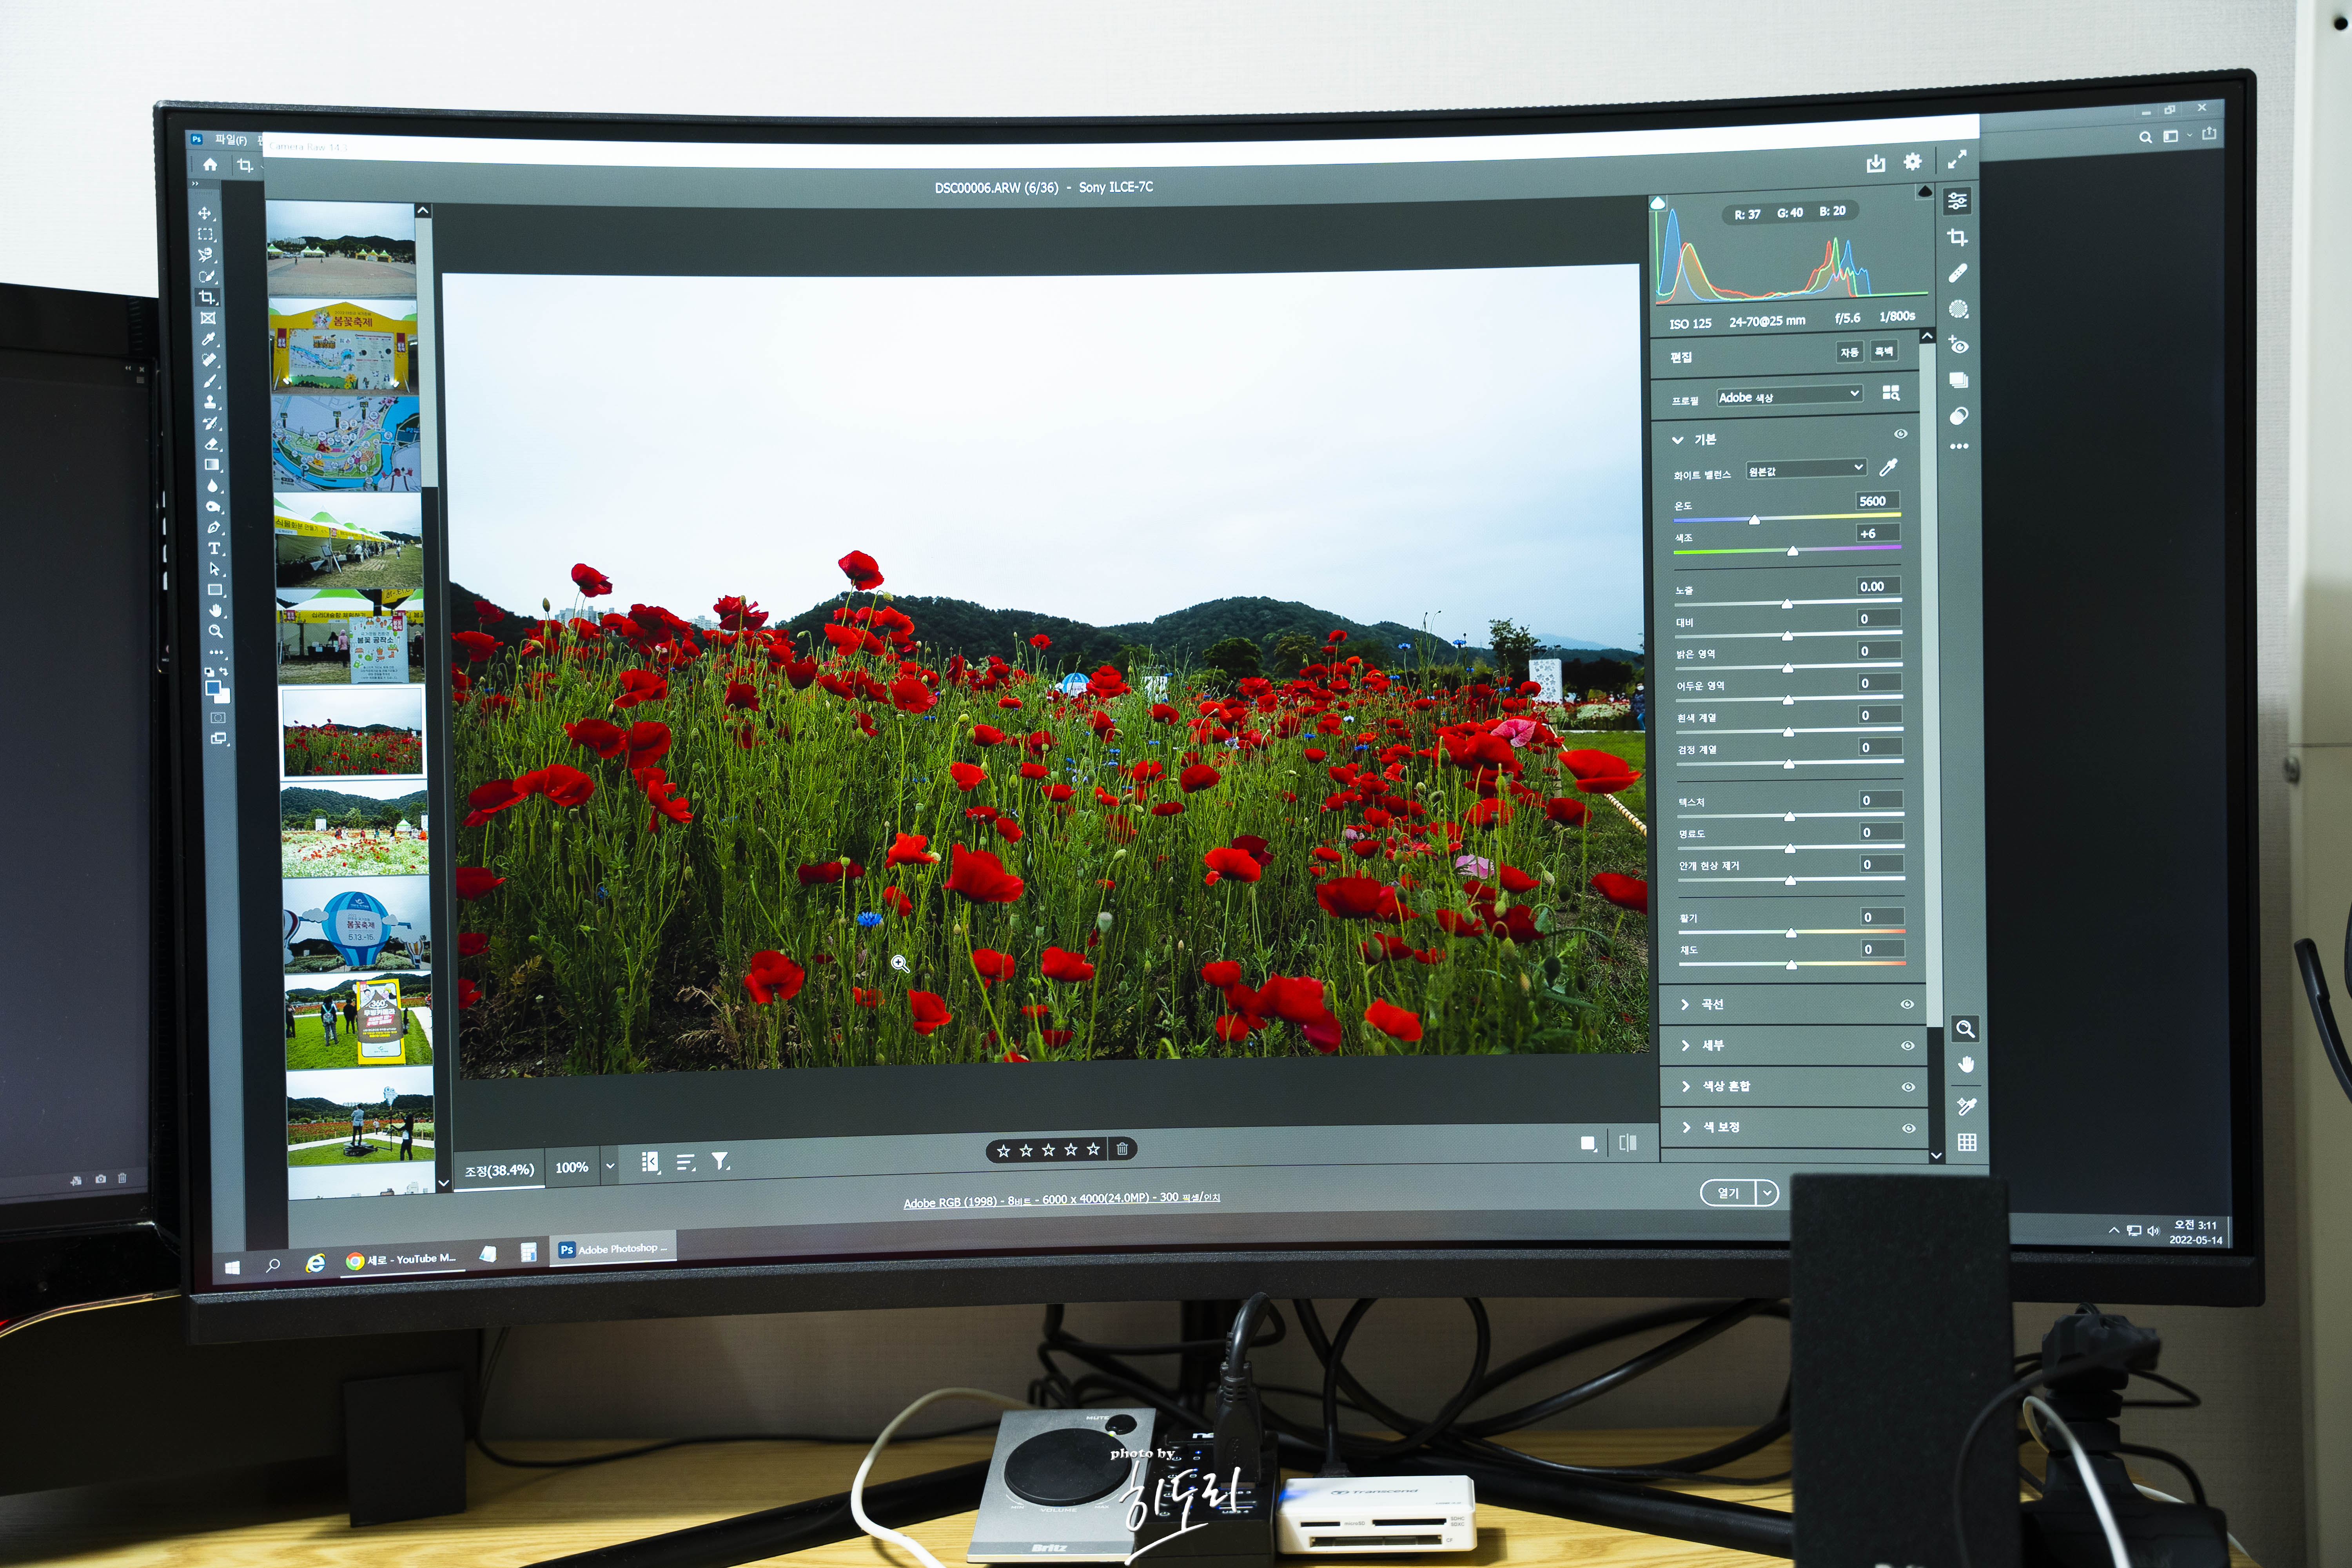Select the healing brush tool icon

[x=1958, y=273]
